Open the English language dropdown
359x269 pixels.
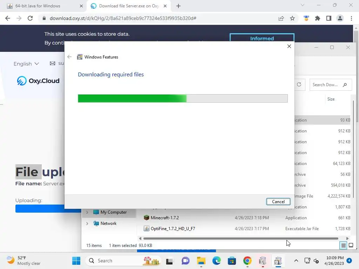26,64
